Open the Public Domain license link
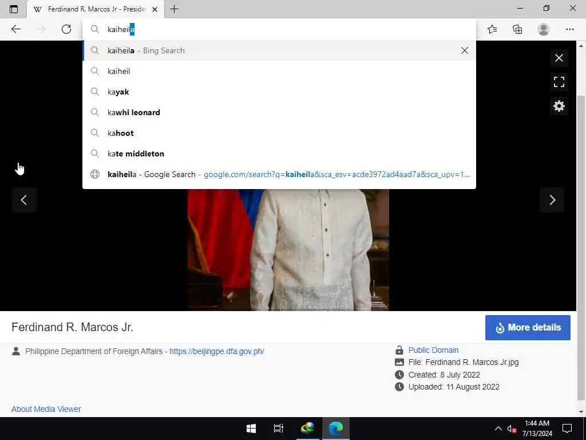 tap(433, 350)
